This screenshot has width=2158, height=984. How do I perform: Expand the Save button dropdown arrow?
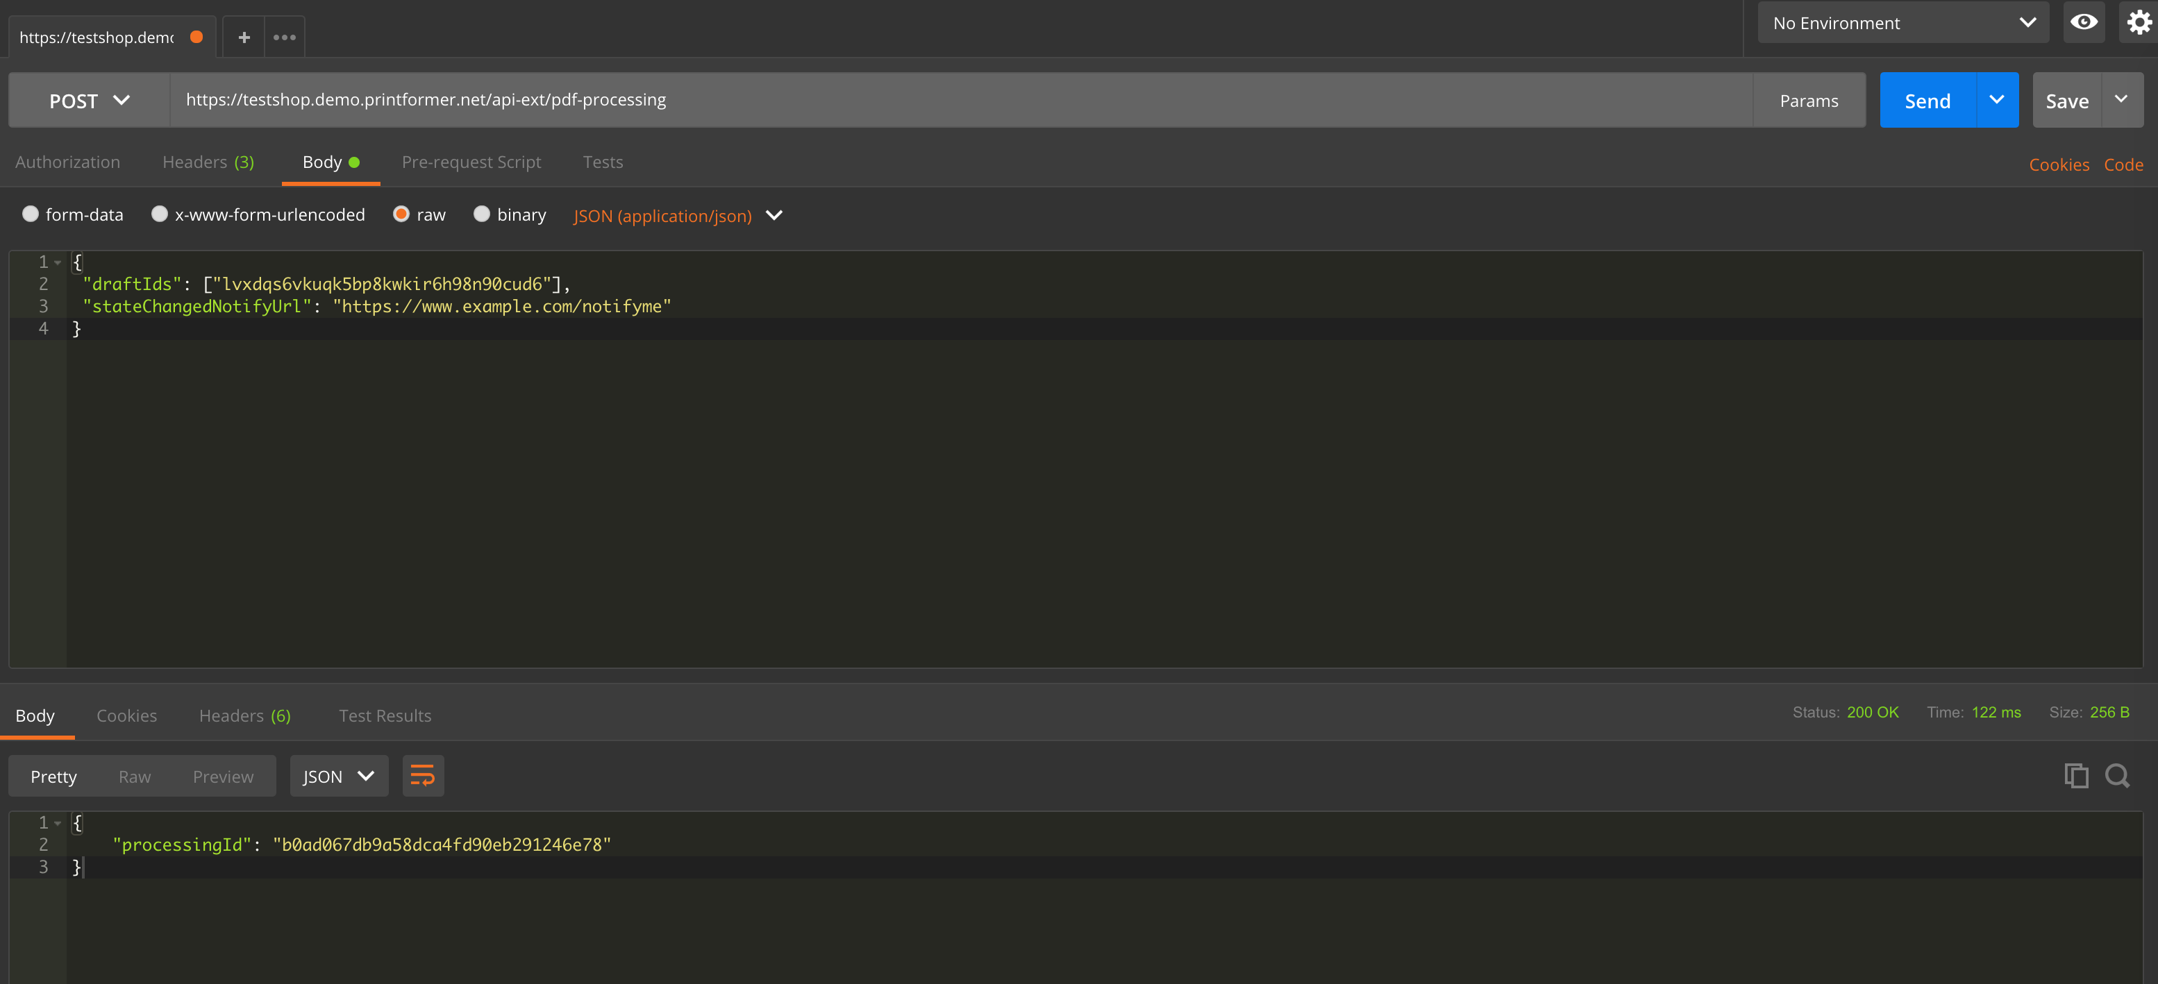coord(2121,100)
